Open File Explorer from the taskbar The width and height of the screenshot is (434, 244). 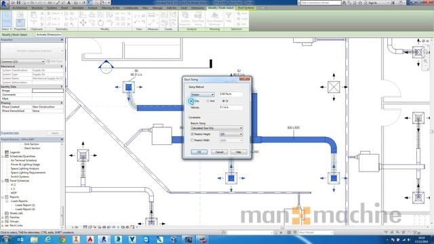(34, 239)
